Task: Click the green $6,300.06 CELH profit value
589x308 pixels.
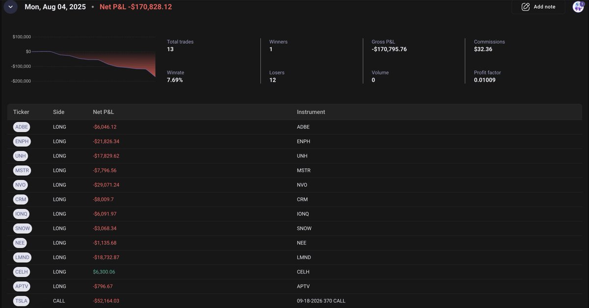Action: (x=104, y=272)
